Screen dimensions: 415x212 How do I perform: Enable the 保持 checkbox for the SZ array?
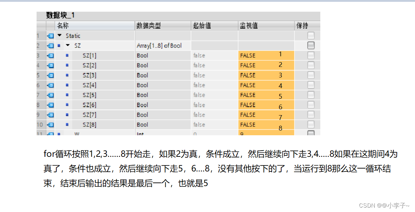tap(311, 45)
